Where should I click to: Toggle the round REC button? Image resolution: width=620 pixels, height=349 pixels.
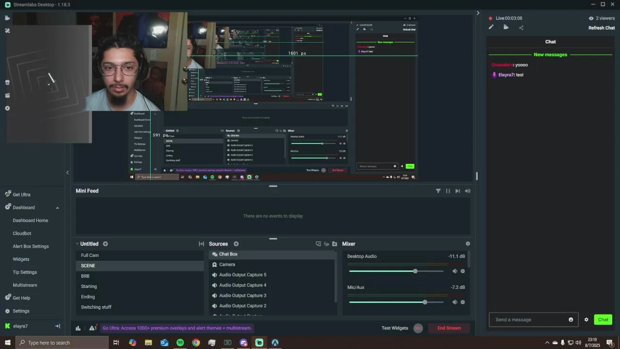pos(418,328)
